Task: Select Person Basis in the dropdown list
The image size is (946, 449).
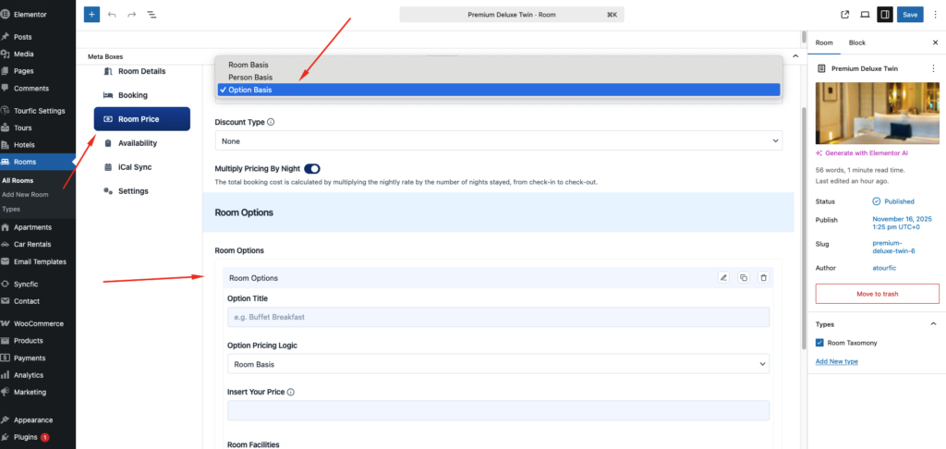Action: [249, 78]
